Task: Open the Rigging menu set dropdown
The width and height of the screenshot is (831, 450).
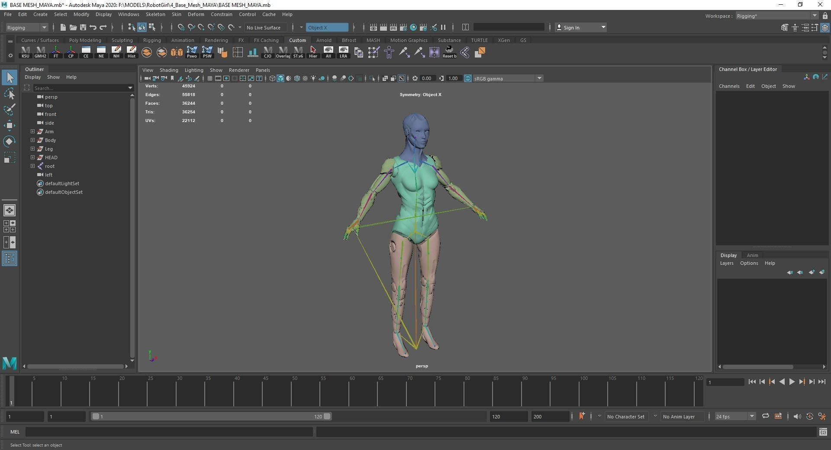Action: (27, 27)
